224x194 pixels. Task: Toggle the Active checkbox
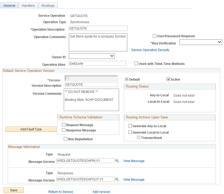[168, 79]
